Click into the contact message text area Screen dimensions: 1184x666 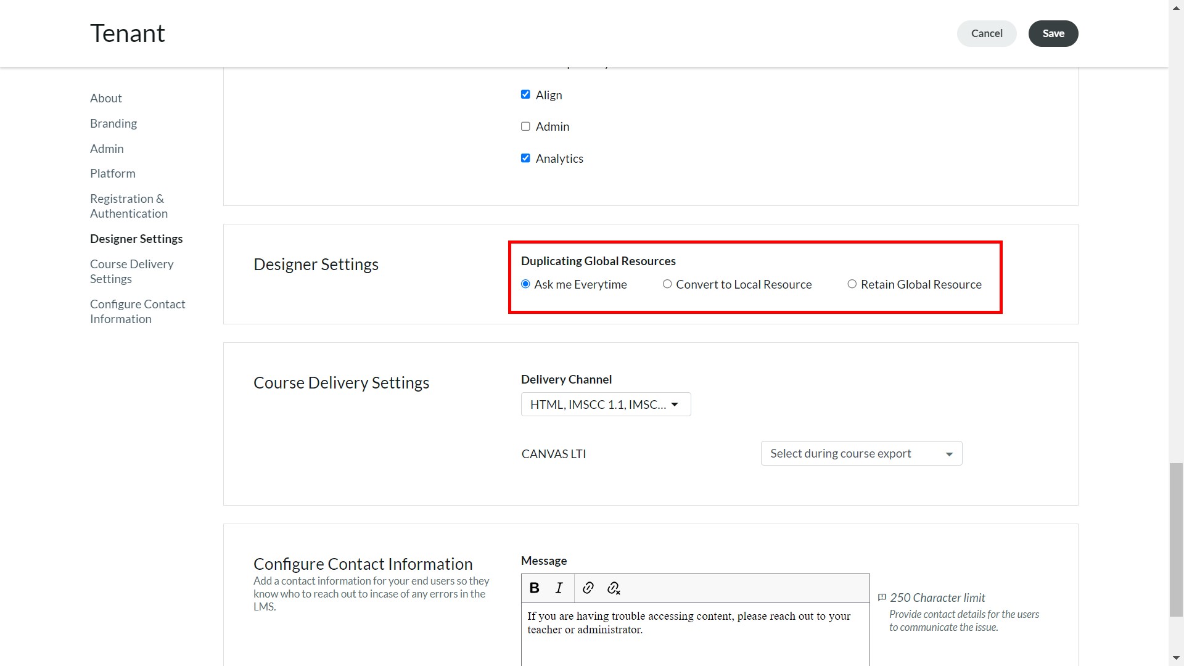696,635
